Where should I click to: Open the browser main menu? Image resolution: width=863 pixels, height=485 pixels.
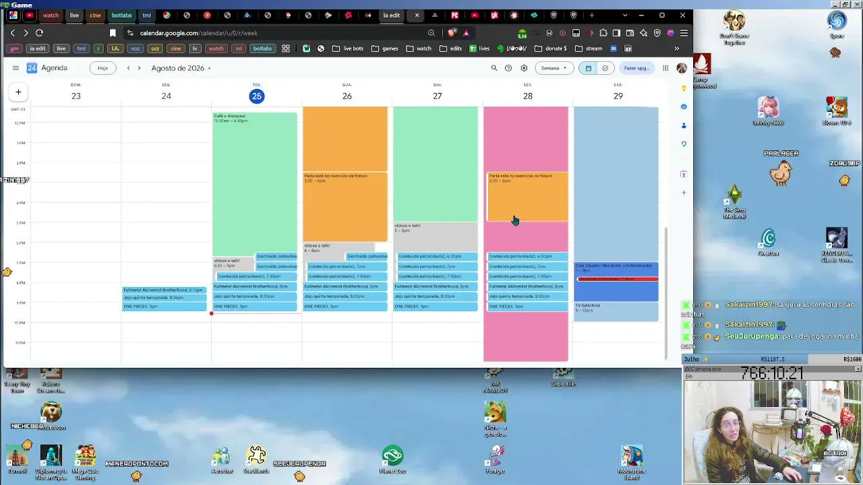684,33
